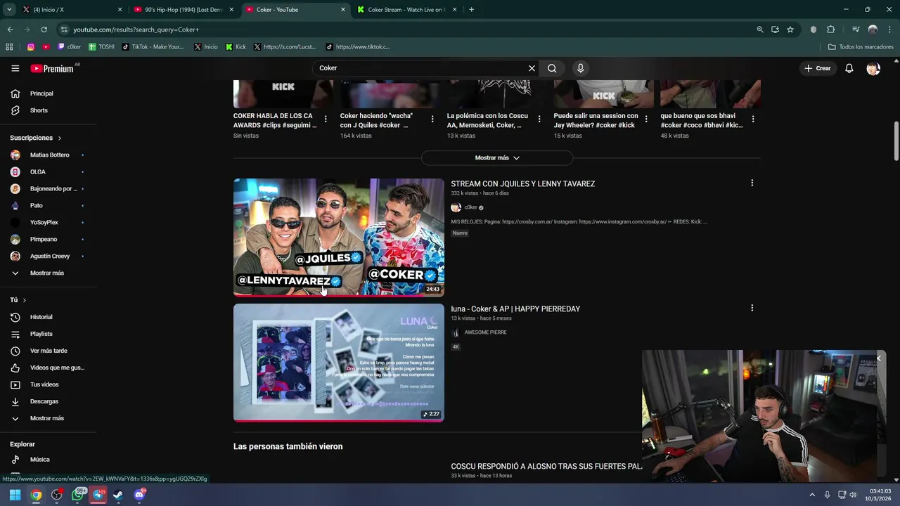Open options for COKER HABLA DE LOS CA AWARDS short
The width and height of the screenshot is (900, 506).
(x=326, y=119)
